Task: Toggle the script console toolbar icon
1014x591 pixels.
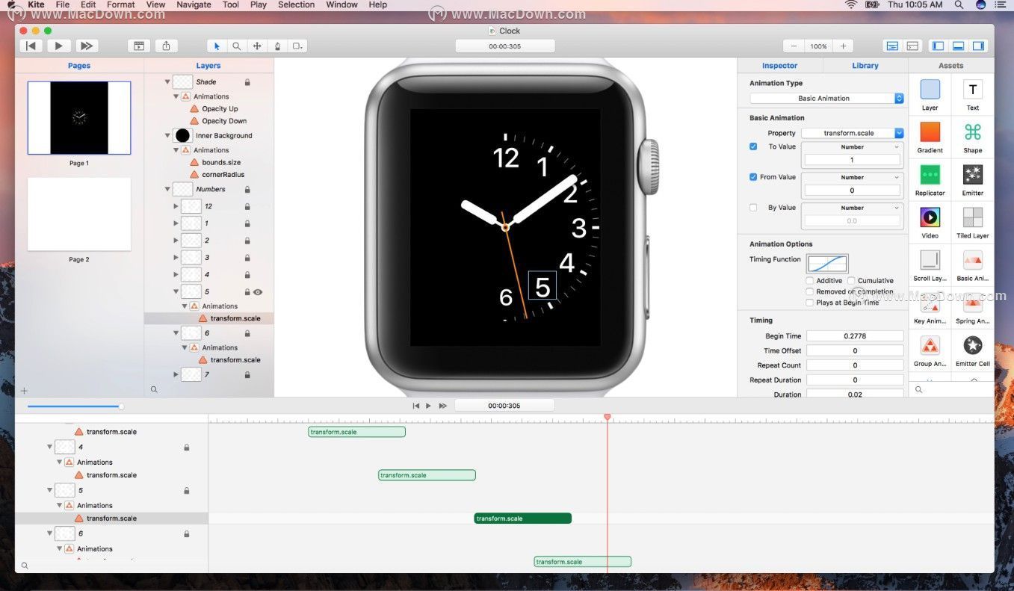Action: coord(912,46)
